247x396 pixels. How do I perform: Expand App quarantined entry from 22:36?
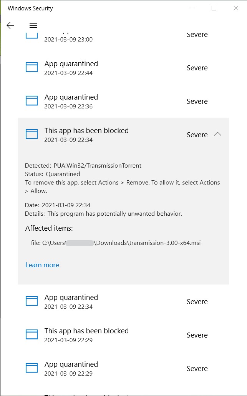tap(123, 101)
